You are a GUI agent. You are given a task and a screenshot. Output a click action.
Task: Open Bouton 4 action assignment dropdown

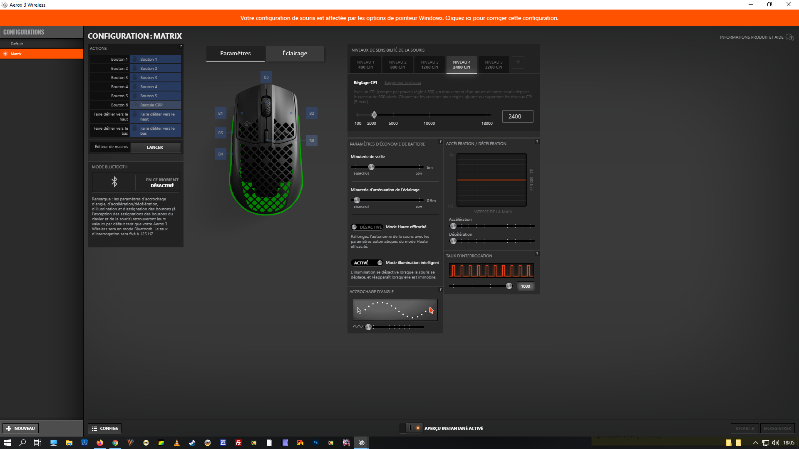(156, 86)
